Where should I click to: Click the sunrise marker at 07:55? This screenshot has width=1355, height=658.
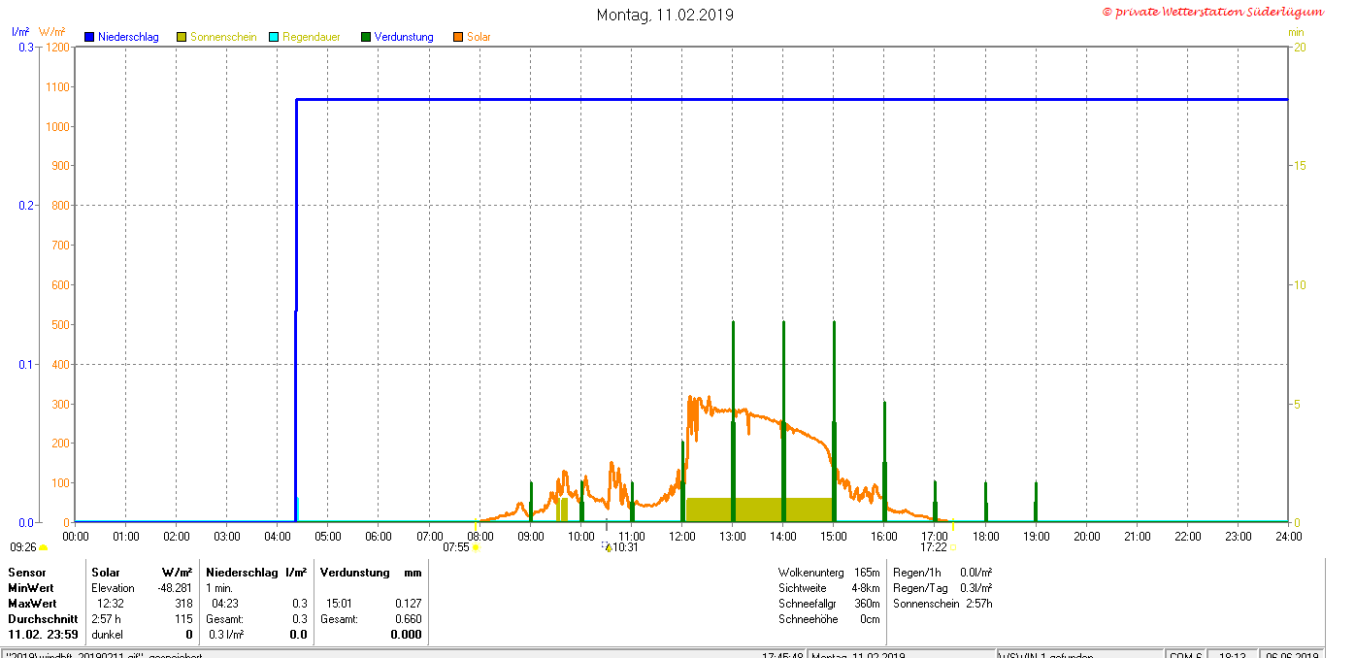(x=476, y=547)
